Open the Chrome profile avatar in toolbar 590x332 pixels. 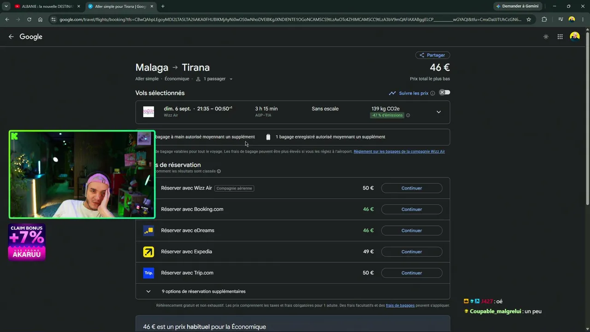[572, 19]
